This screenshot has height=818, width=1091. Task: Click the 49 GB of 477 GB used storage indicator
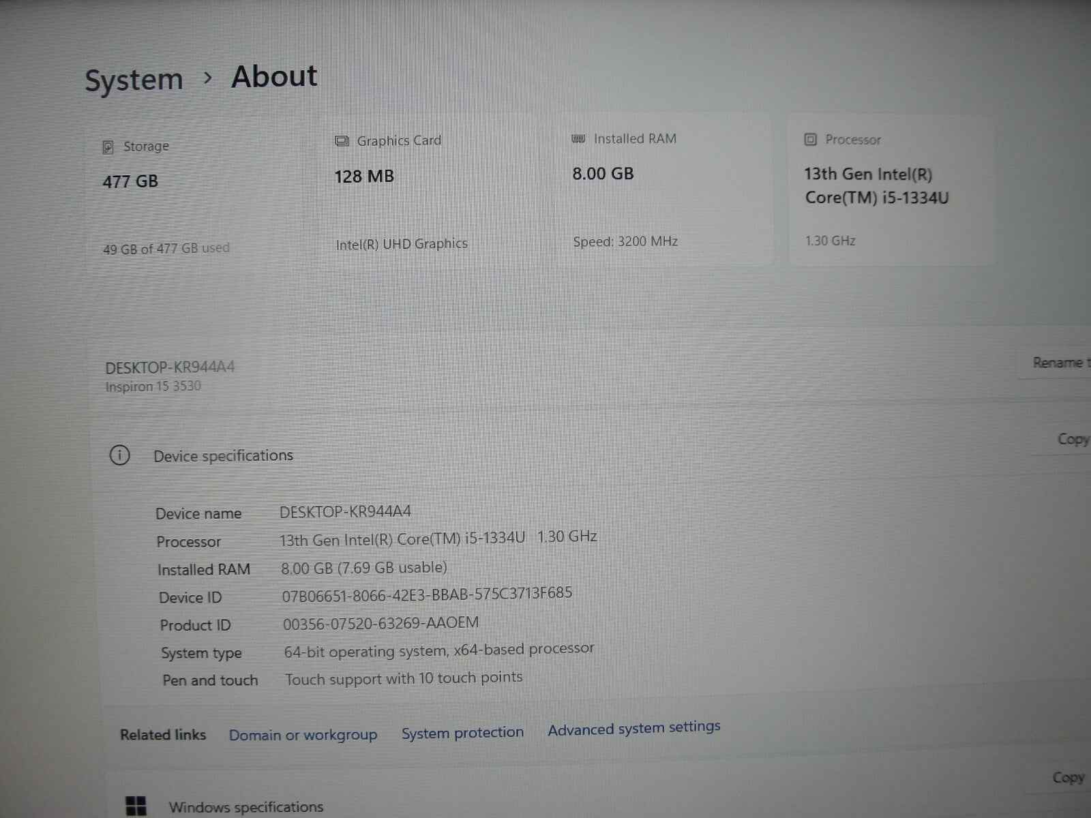pyautogui.click(x=166, y=248)
